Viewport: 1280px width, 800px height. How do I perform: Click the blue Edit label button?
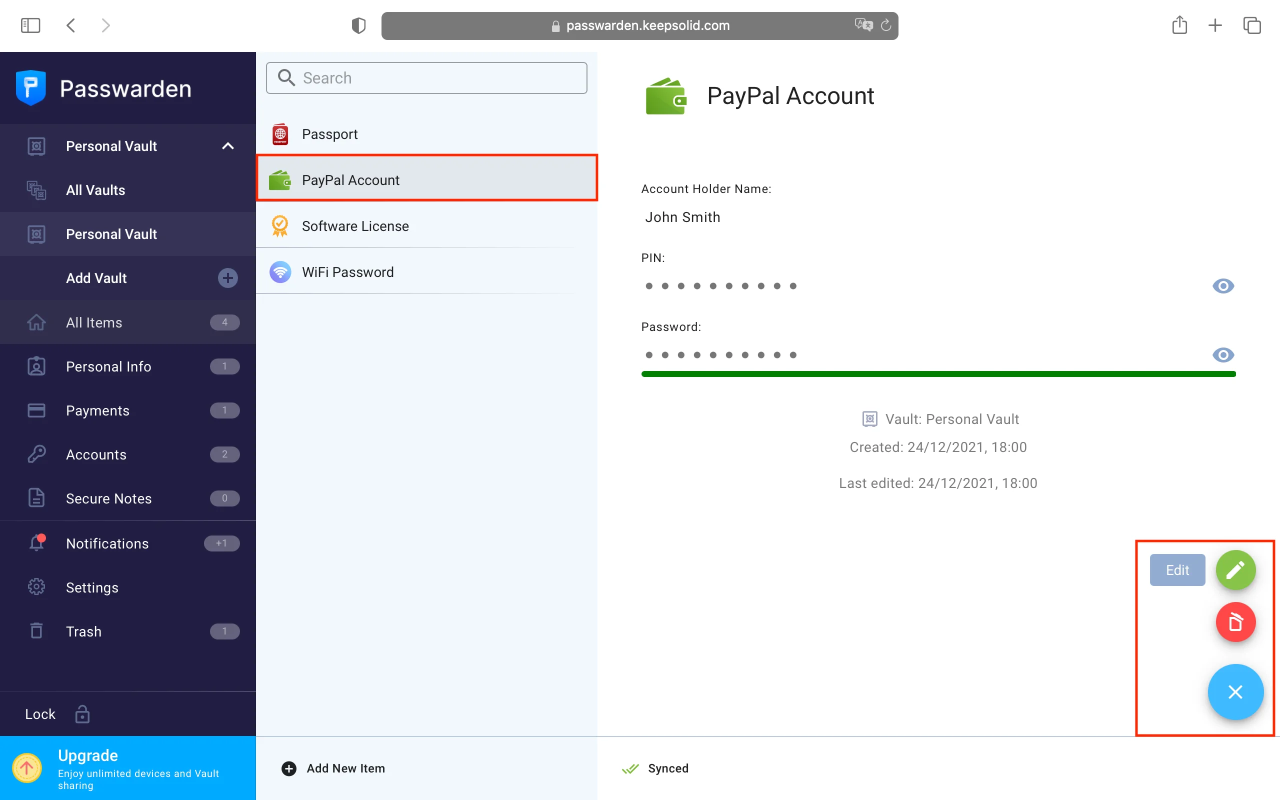click(1177, 570)
